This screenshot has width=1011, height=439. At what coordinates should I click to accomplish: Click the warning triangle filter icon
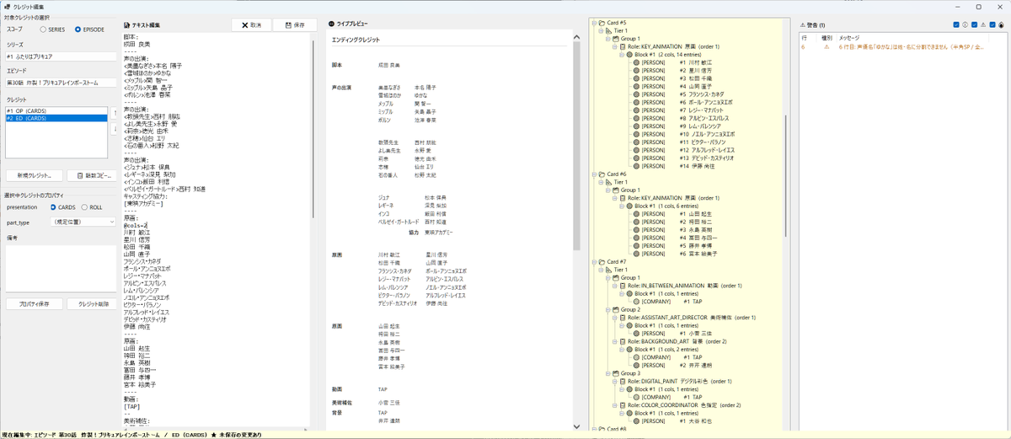983,24
